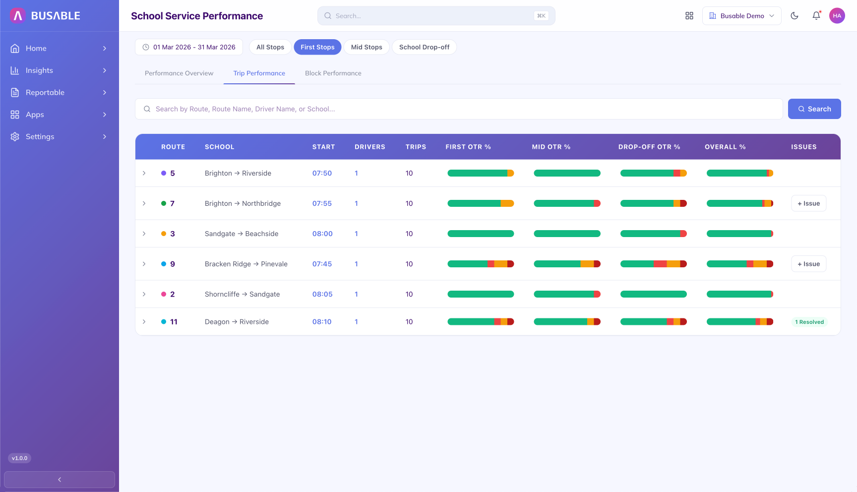
Task: Click the clock icon in date range
Action: (x=146, y=47)
